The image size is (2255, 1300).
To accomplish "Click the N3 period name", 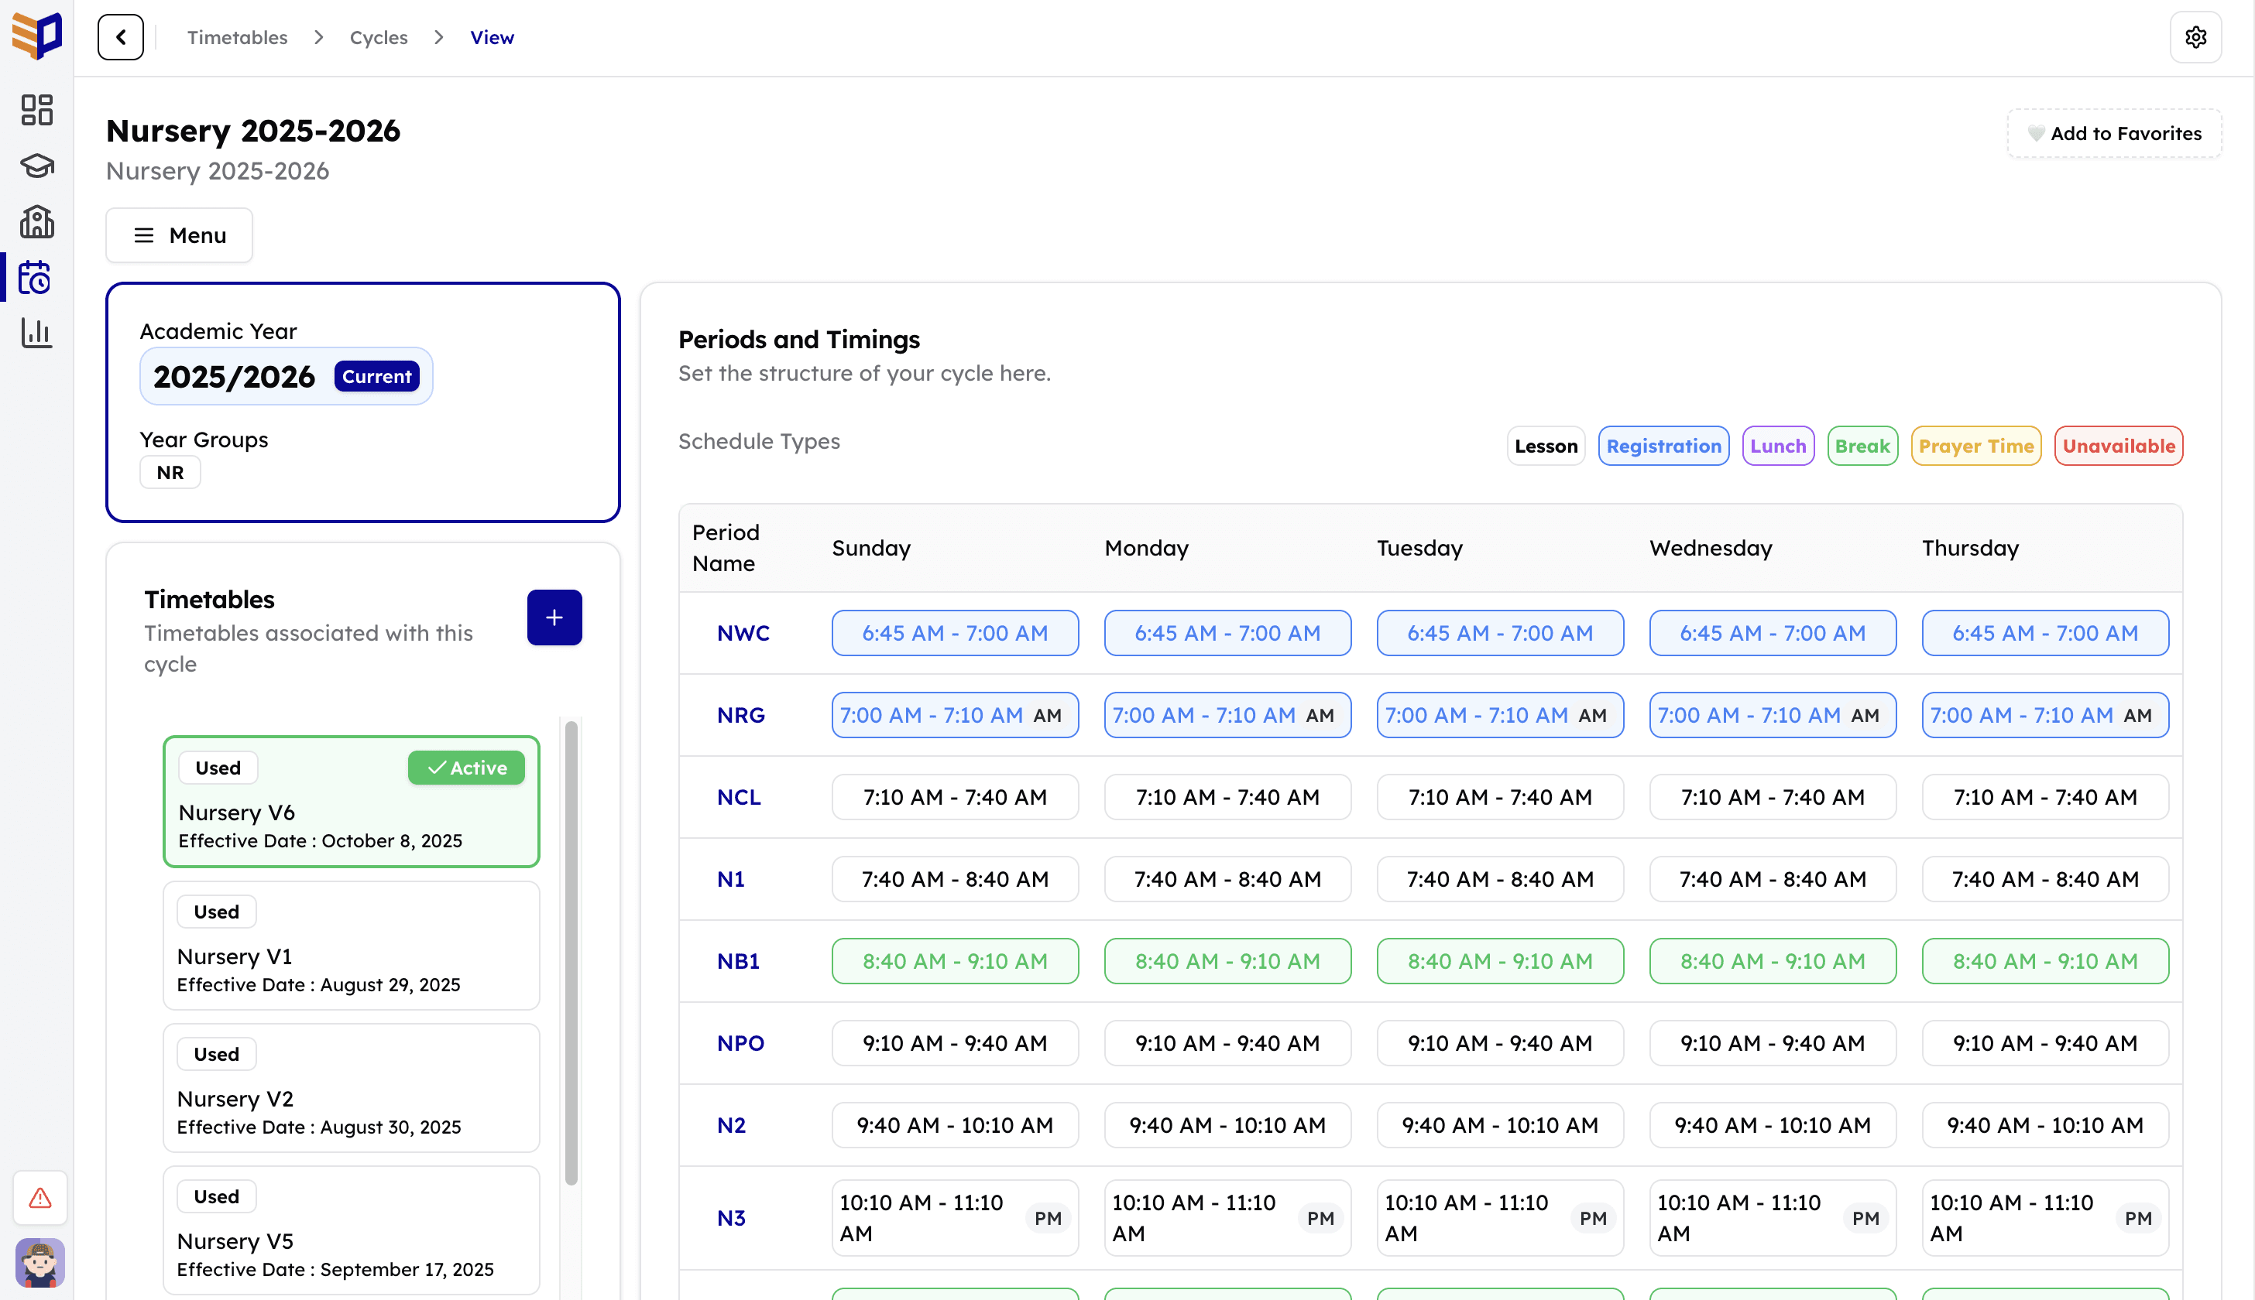I will click(x=731, y=1218).
